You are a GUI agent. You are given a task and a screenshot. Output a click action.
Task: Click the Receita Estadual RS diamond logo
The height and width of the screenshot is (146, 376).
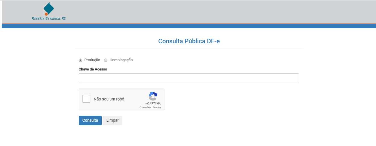point(49,8)
